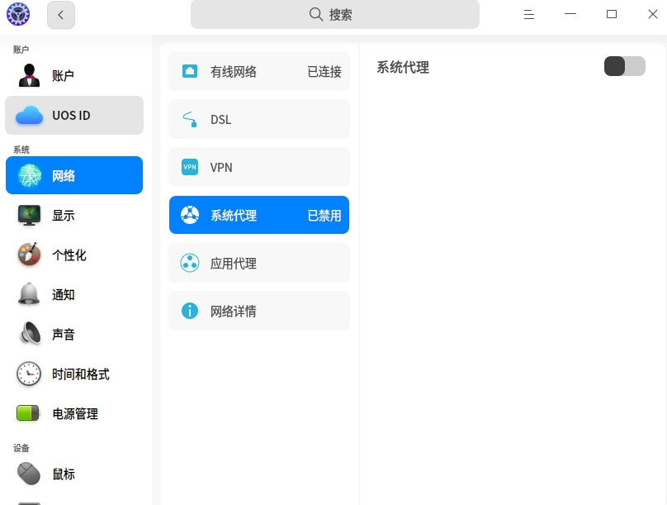Screen dimensions: 667x505
Task: Click the 账户 person avatar icon
Action: (x=29, y=75)
